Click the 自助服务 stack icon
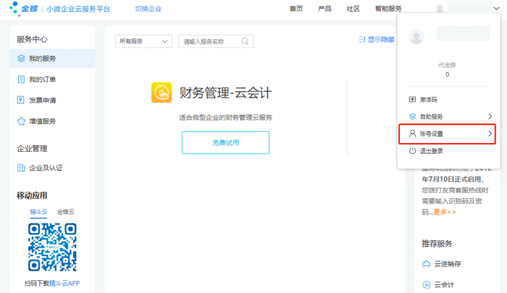507x293 pixels. click(413, 116)
